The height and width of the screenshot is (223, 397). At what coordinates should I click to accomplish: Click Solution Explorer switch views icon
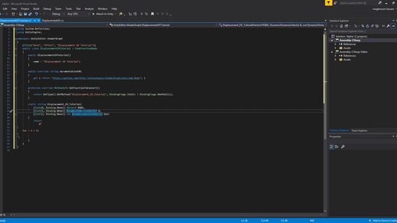[346, 26]
